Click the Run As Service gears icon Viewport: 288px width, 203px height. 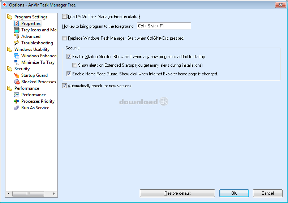point(17,108)
